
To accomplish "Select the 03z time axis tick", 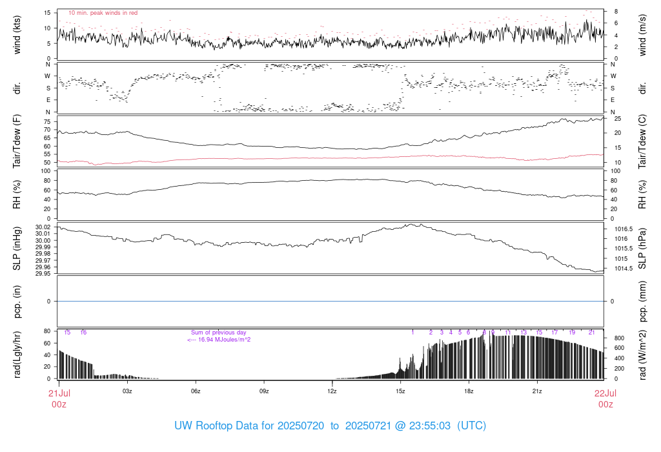I will tap(127, 391).
